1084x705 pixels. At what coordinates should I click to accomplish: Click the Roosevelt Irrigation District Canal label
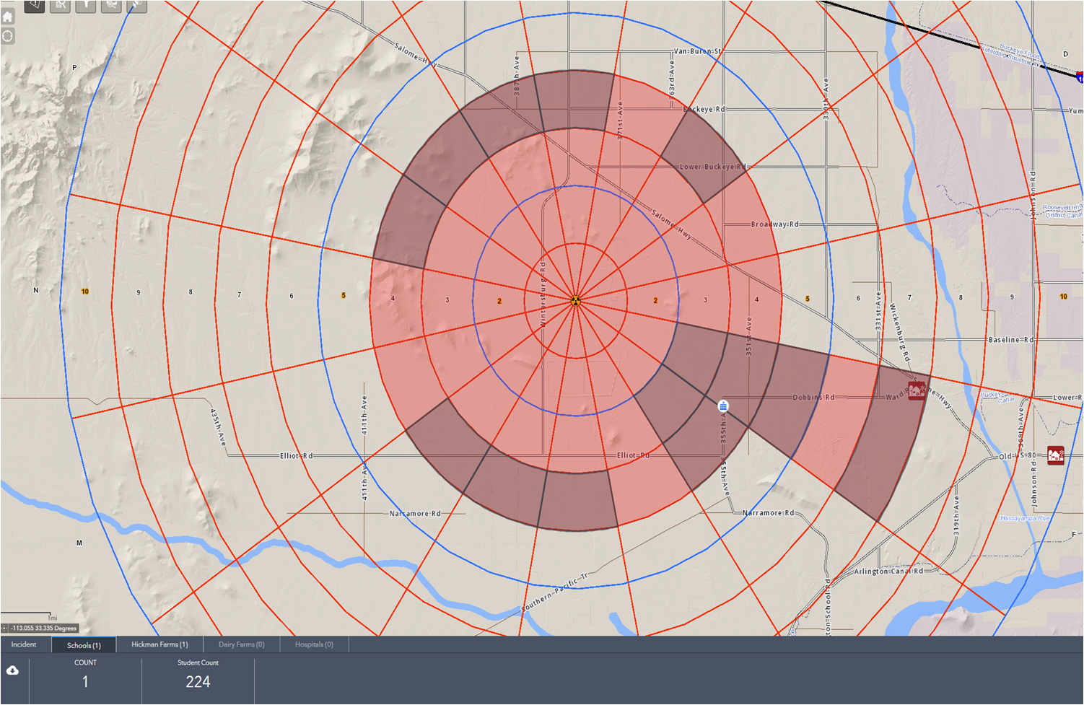1063,211
